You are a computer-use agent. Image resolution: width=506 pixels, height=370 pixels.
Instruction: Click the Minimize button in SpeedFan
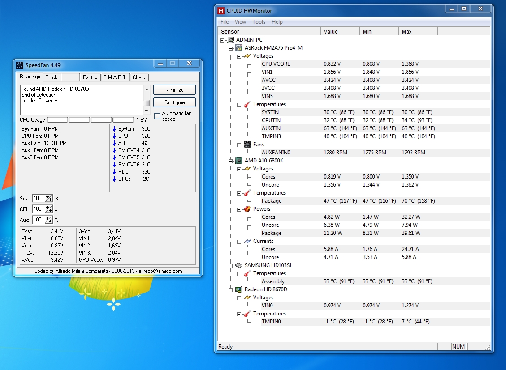(175, 90)
